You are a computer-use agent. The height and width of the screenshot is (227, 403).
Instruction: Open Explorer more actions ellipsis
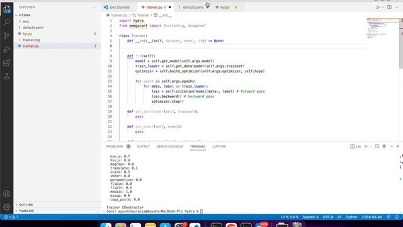point(94,7)
